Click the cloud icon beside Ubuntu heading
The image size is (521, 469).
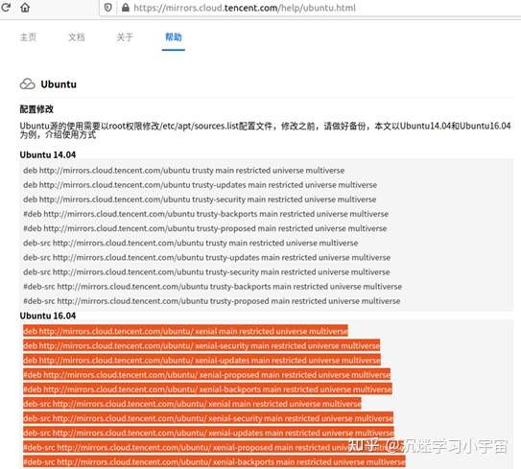27,84
